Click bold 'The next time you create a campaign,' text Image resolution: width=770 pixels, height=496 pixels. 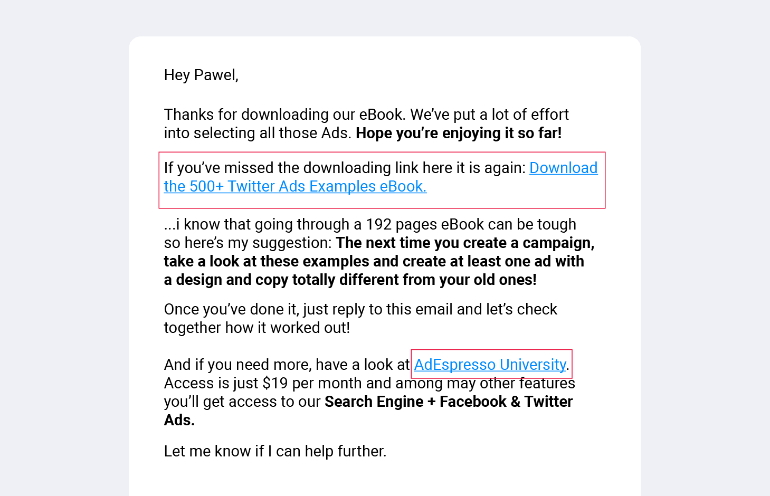point(465,243)
